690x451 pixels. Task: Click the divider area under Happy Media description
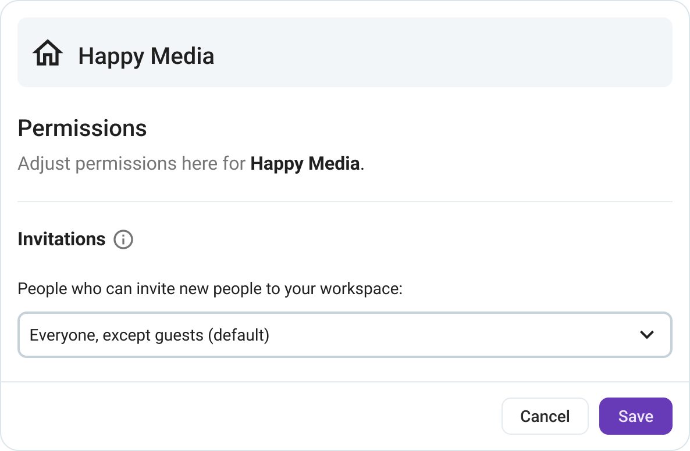[x=344, y=200]
